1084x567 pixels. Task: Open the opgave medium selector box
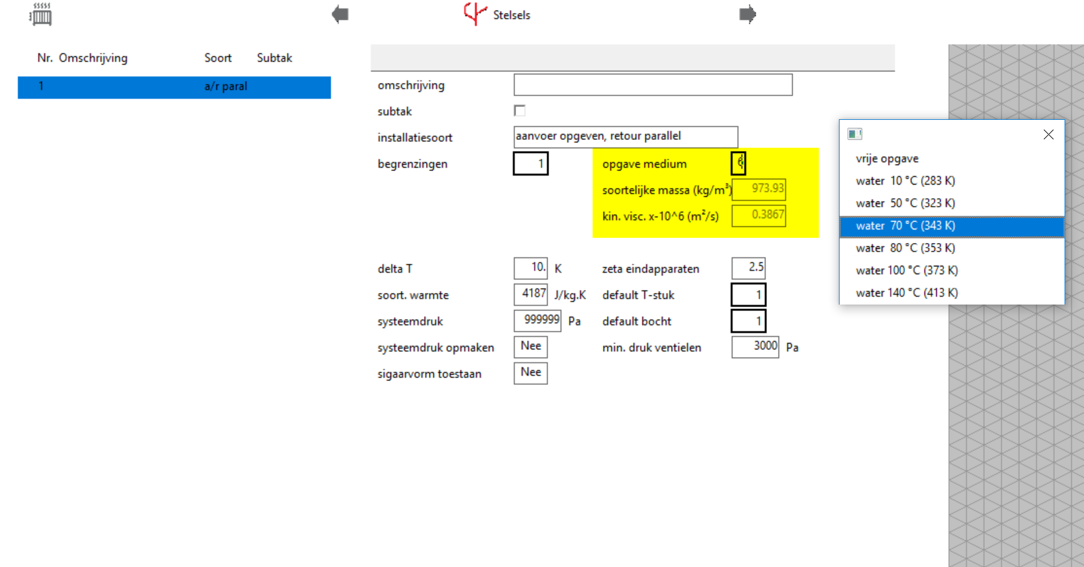[738, 163]
